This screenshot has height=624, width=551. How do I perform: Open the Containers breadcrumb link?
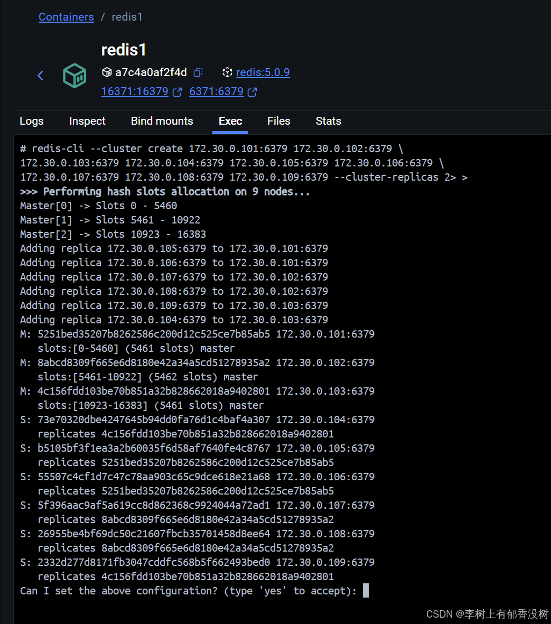[67, 17]
